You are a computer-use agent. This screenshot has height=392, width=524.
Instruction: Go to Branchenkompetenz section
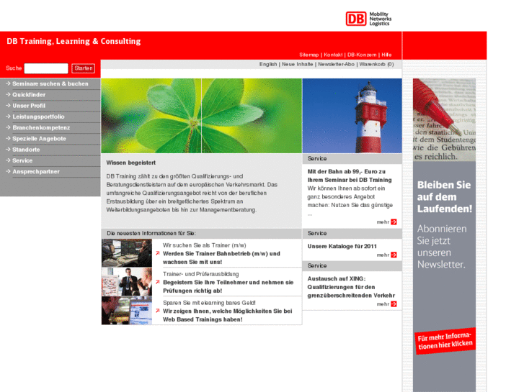click(x=41, y=128)
